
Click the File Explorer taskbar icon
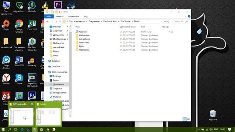coord(35,129)
